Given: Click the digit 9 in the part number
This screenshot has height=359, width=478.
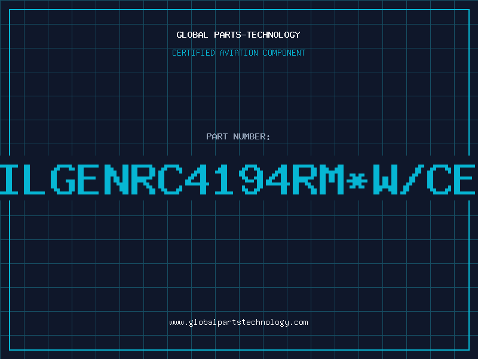Looking at the screenshot, I should coord(251,179).
